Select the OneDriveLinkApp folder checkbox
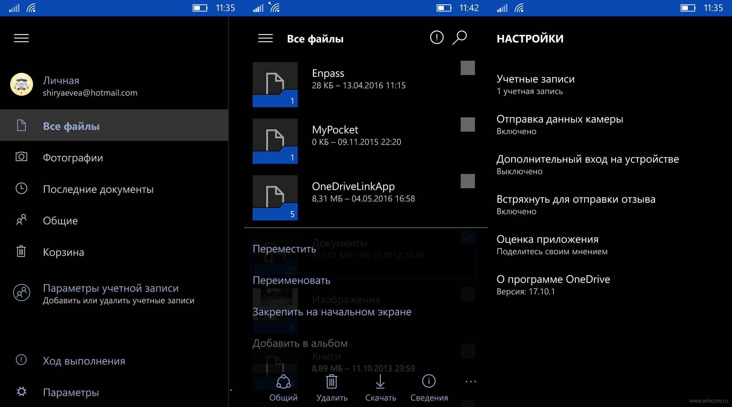732x407 pixels. (468, 181)
